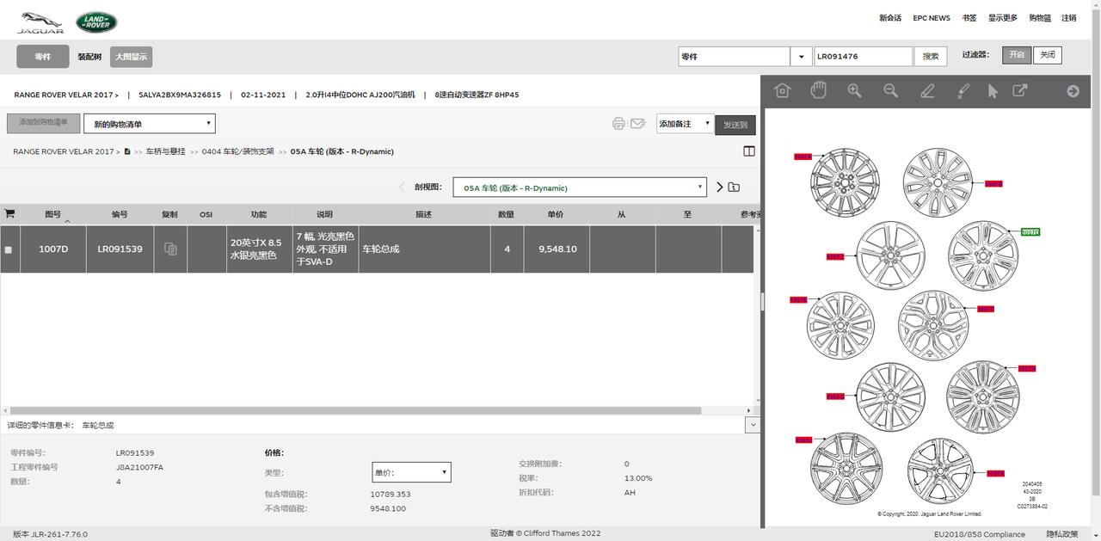Screen dimensions: 1101x541
Task: Click the 发送到 button
Action: coord(735,125)
